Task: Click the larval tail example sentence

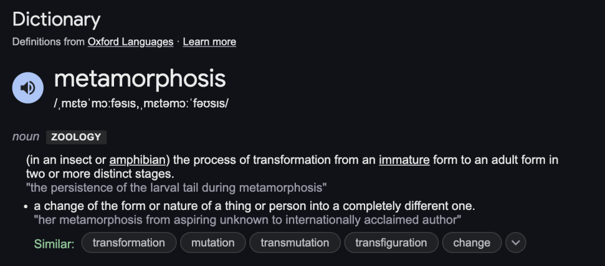Action: coord(177,188)
